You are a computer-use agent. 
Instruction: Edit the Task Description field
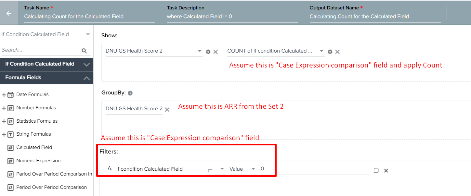(x=232, y=16)
